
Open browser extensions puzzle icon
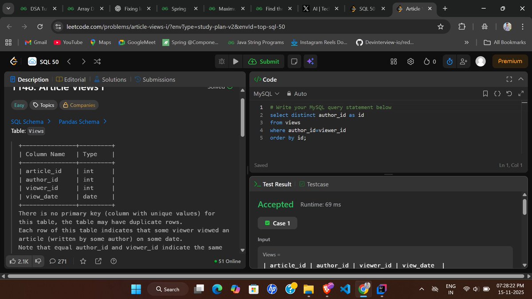tap(462, 27)
